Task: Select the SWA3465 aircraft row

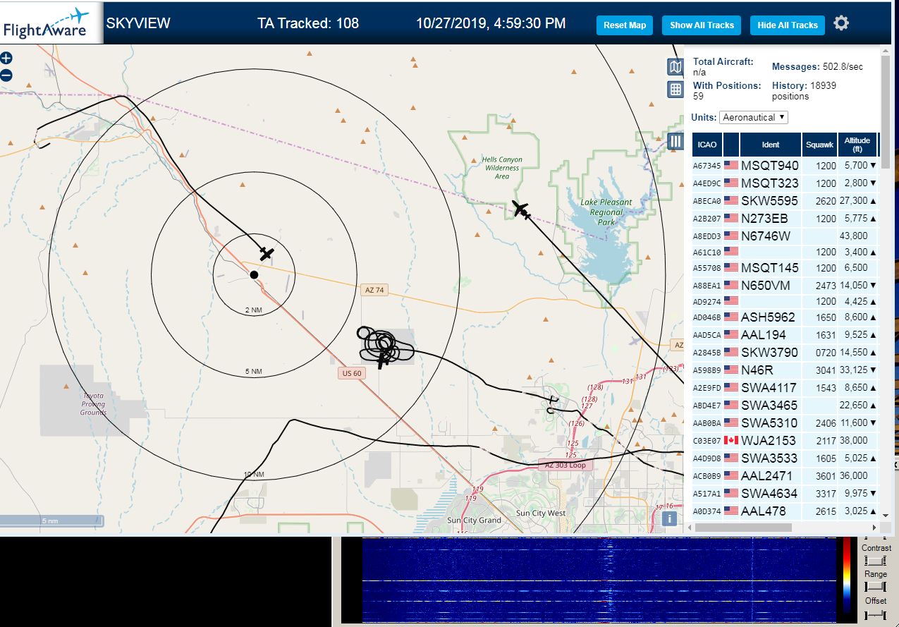Action: click(785, 405)
